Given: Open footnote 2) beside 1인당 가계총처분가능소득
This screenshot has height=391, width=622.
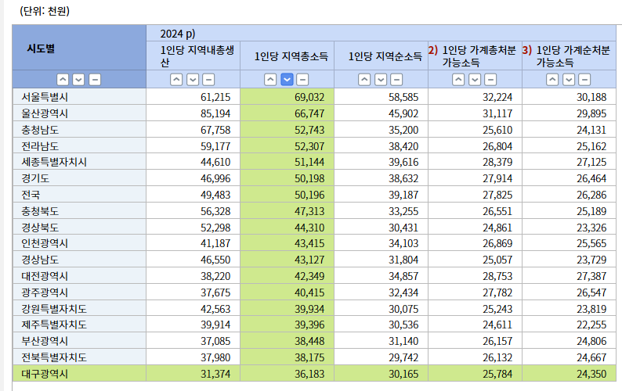Looking at the screenshot, I should [433, 50].
